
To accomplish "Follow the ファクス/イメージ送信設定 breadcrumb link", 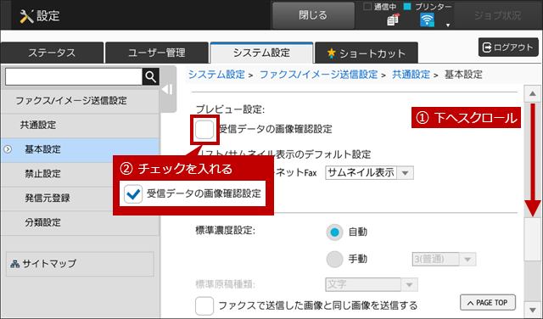I will (319, 75).
